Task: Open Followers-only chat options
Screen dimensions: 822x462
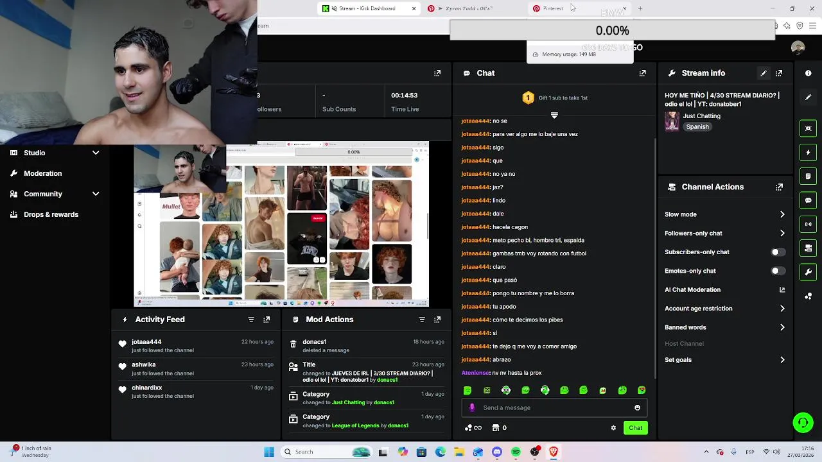Action: [x=725, y=233]
